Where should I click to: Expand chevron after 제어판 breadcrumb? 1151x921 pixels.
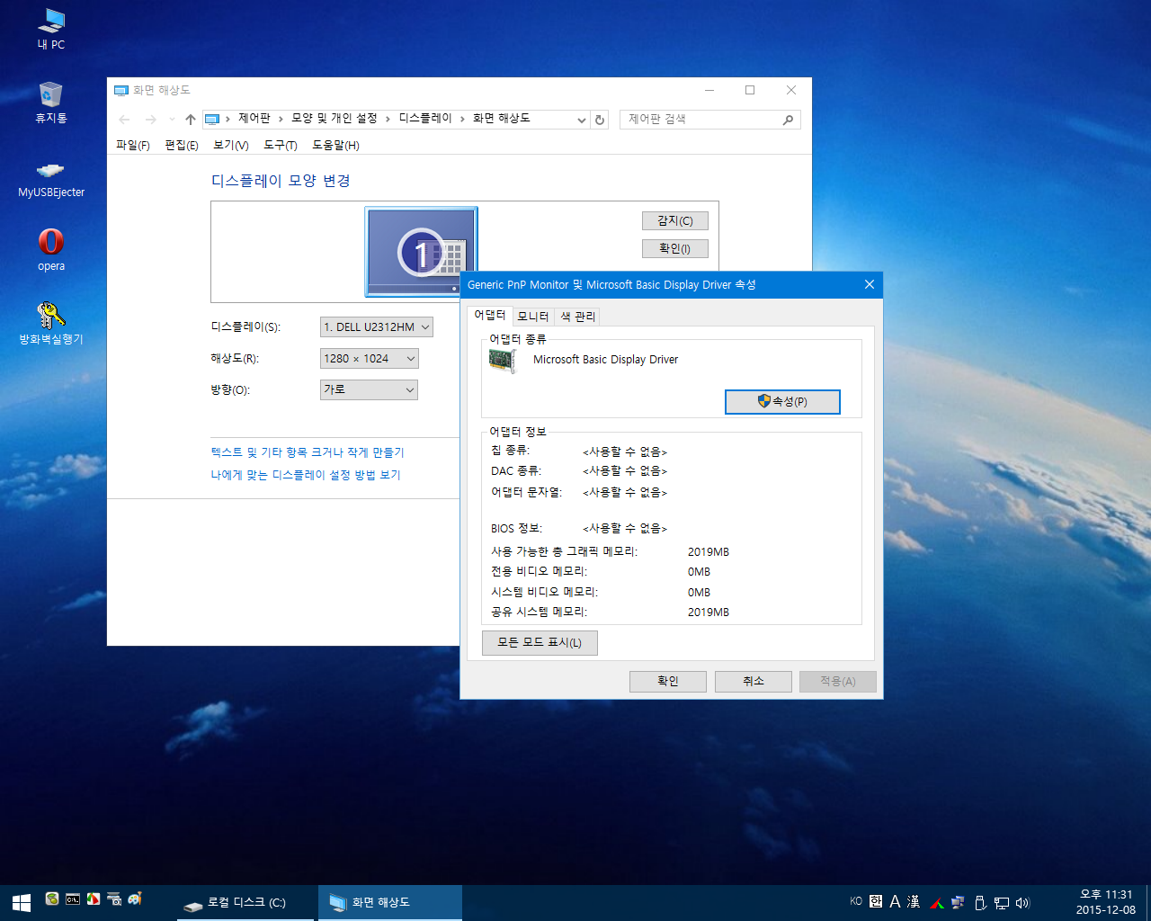(x=281, y=119)
